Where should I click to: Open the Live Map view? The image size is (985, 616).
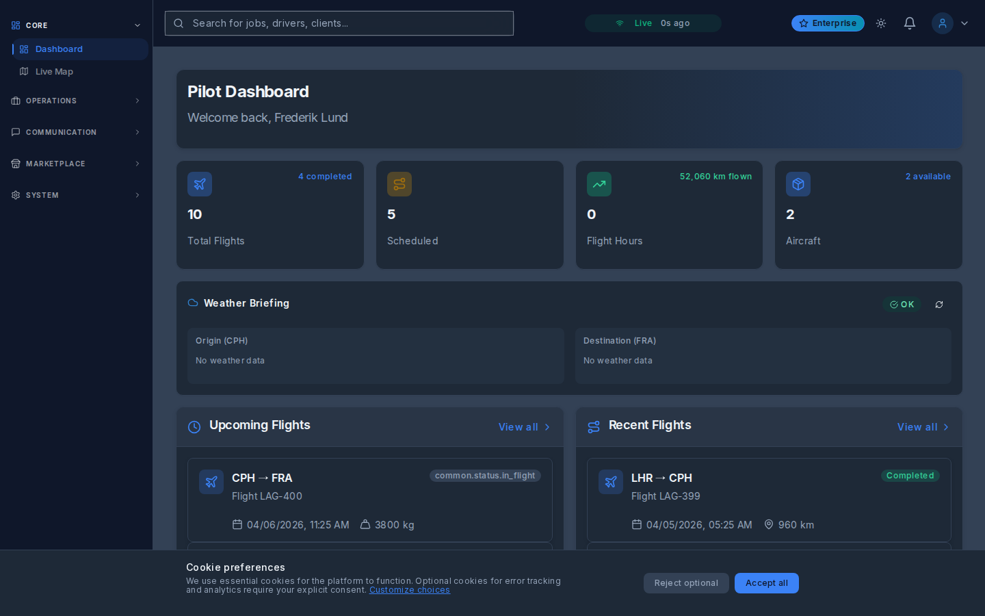click(x=54, y=71)
